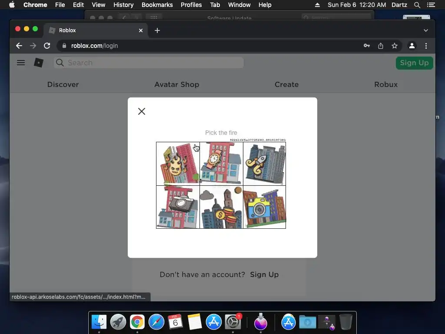Image resolution: width=445 pixels, height=334 pixels.
Task: Open a new tab with the plus button
Action: (x=157, y=30)
